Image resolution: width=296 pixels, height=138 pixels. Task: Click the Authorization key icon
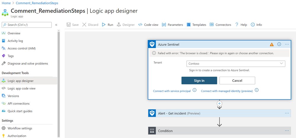point(4,136)
